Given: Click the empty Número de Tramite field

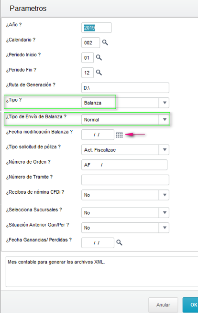Looking at the screenshot, I should pyautogui.click(x=125, y=180).
